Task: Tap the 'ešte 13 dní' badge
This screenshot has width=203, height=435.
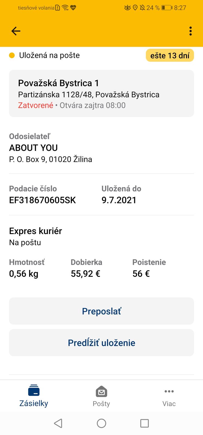Action: [x=170, y=55]
